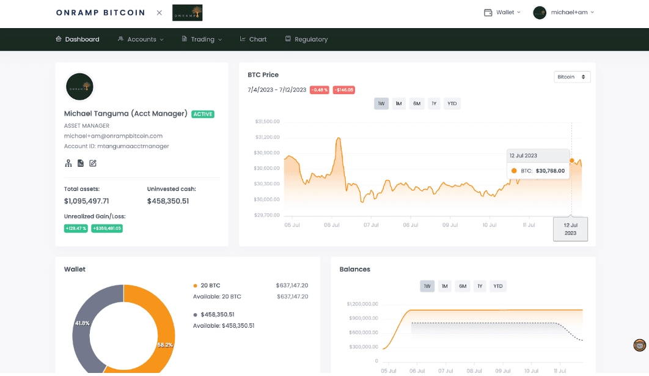The image size is (649, 376).
Task: Open the Regulatory page
Action: pos(306,39)
